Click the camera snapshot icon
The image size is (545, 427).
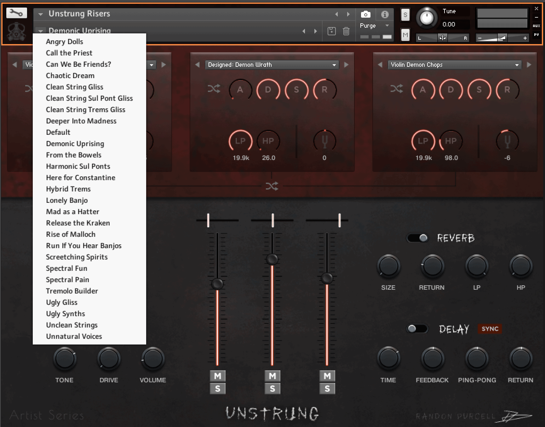click(365, 14)
